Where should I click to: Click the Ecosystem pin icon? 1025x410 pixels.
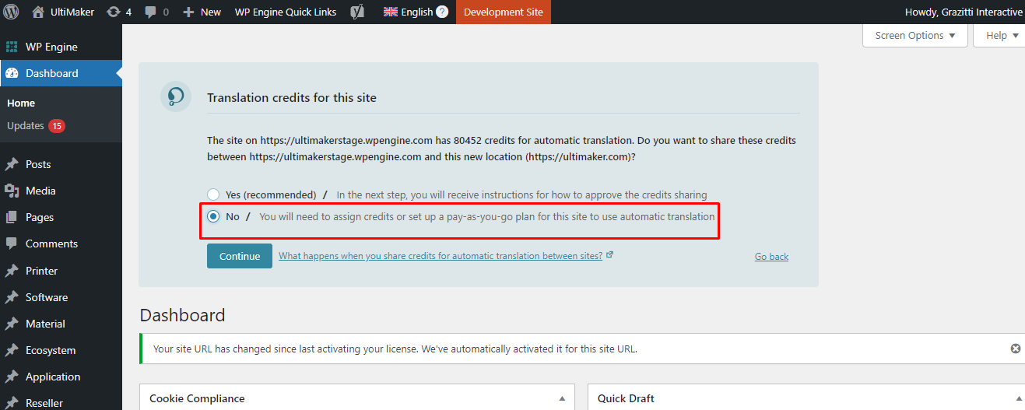point(12,350)
